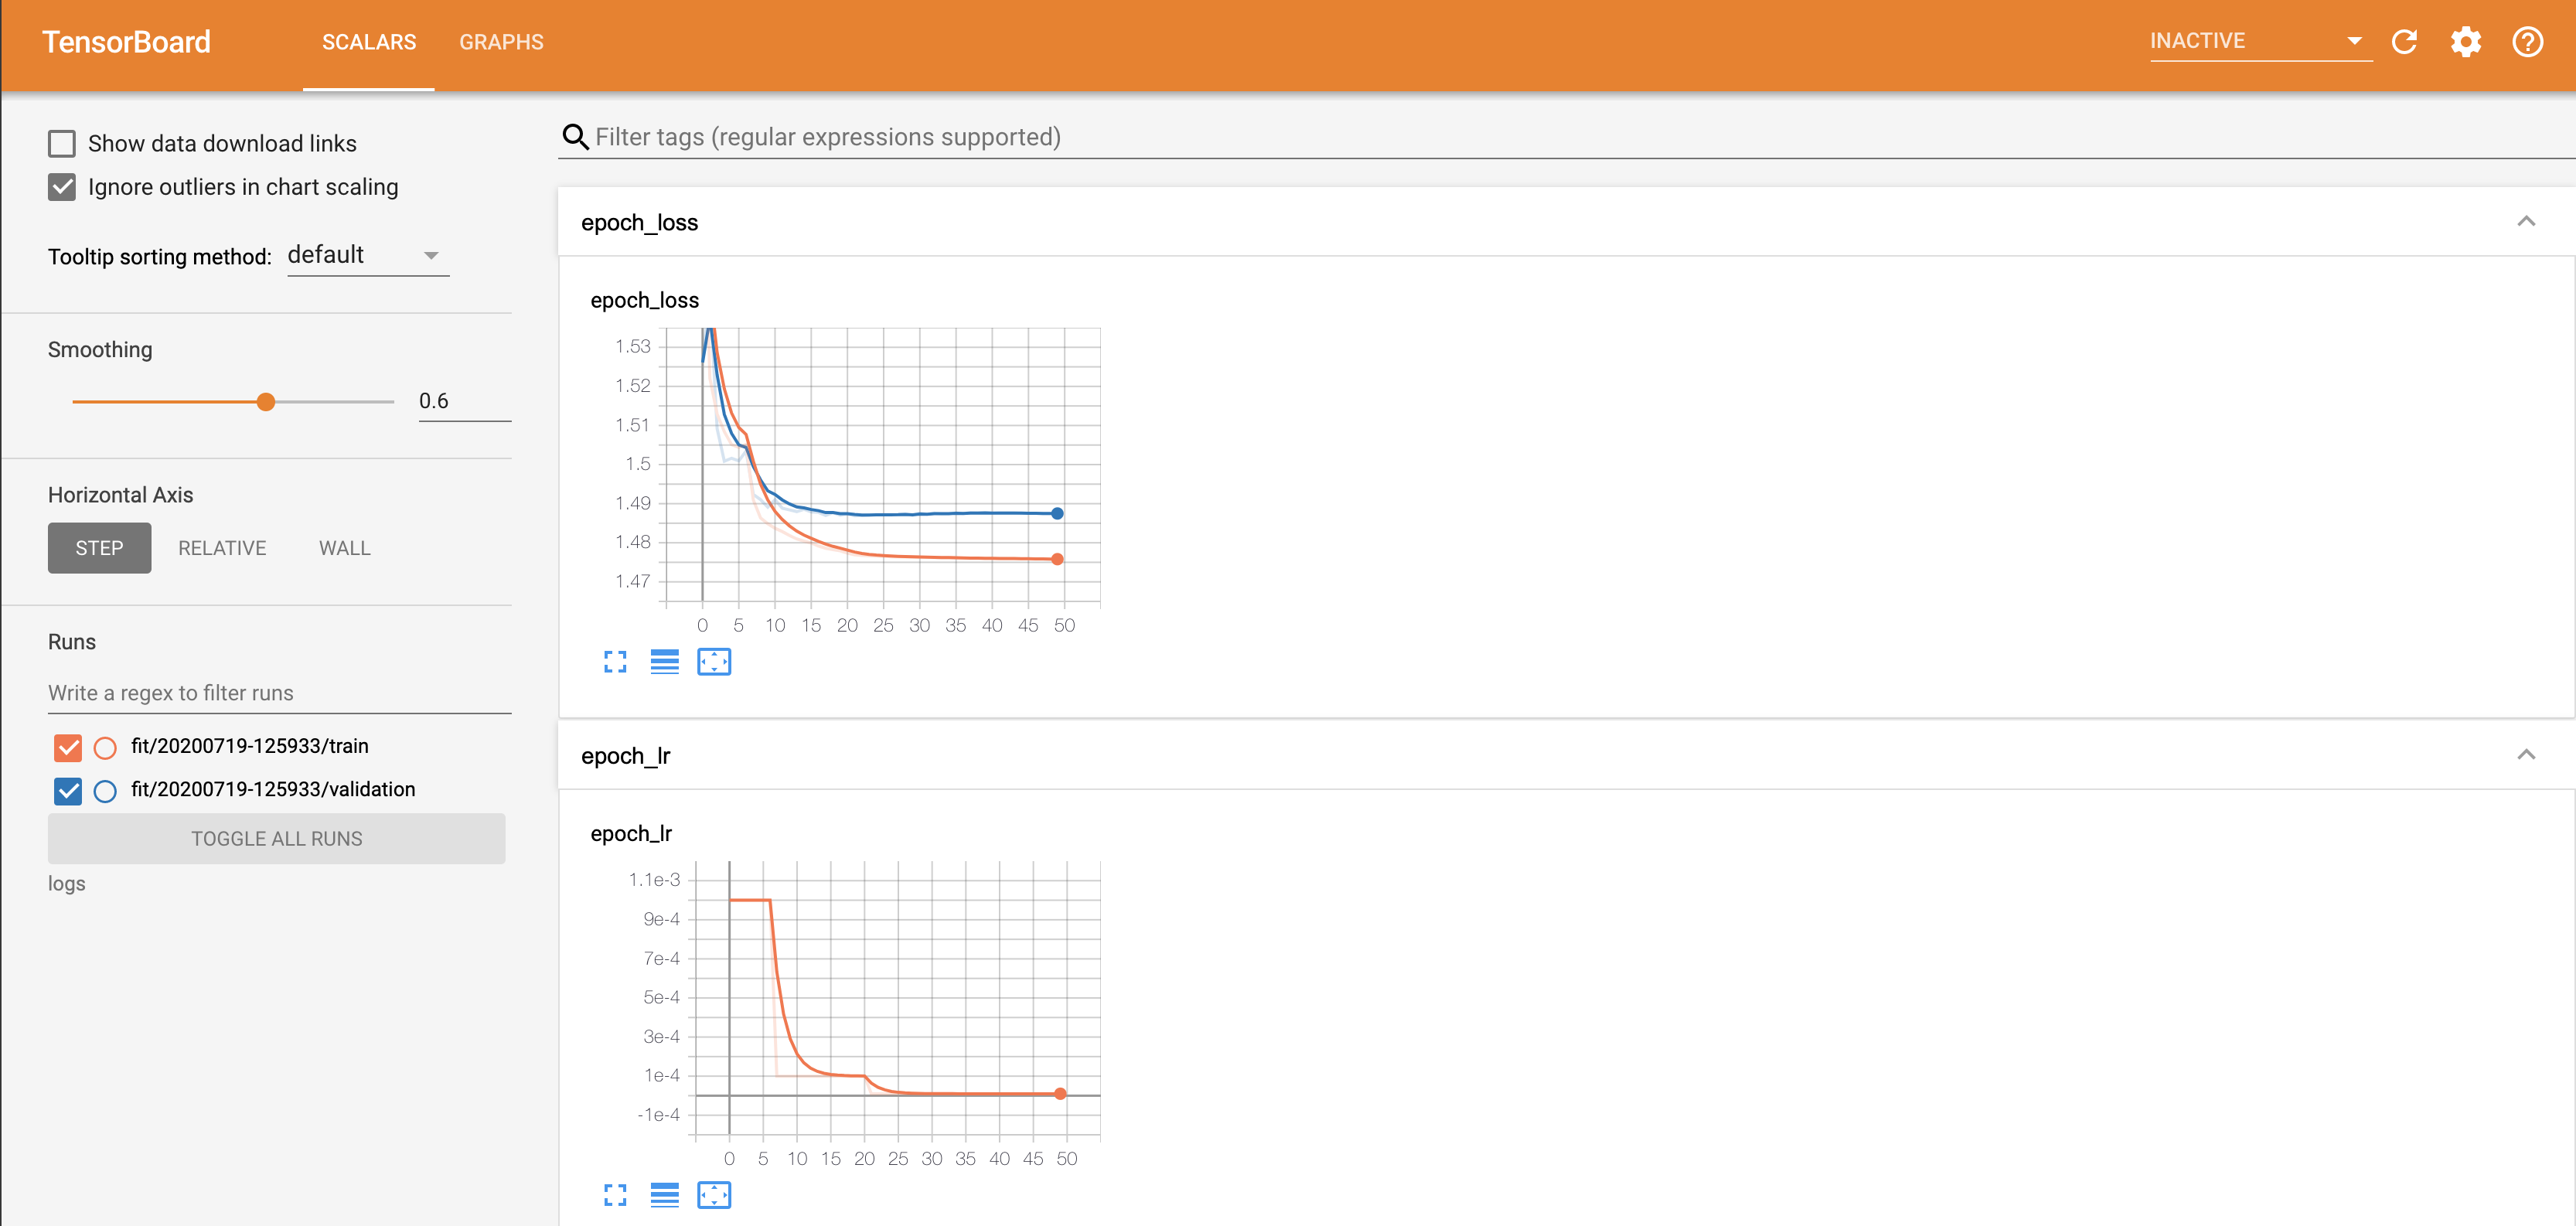This screenshot has height=1226, width=2576.
Task: Fit epoch_loss chart domain to data
Action: 714,662
